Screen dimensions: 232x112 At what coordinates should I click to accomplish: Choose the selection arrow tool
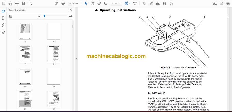pos(86,3)
